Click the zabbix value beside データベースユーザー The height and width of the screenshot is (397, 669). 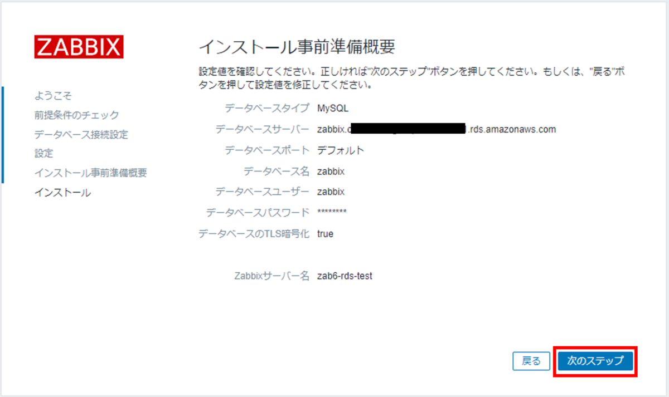point(331,192)
